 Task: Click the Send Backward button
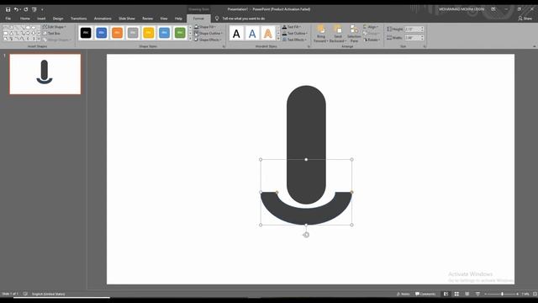[x=338, y=34]
